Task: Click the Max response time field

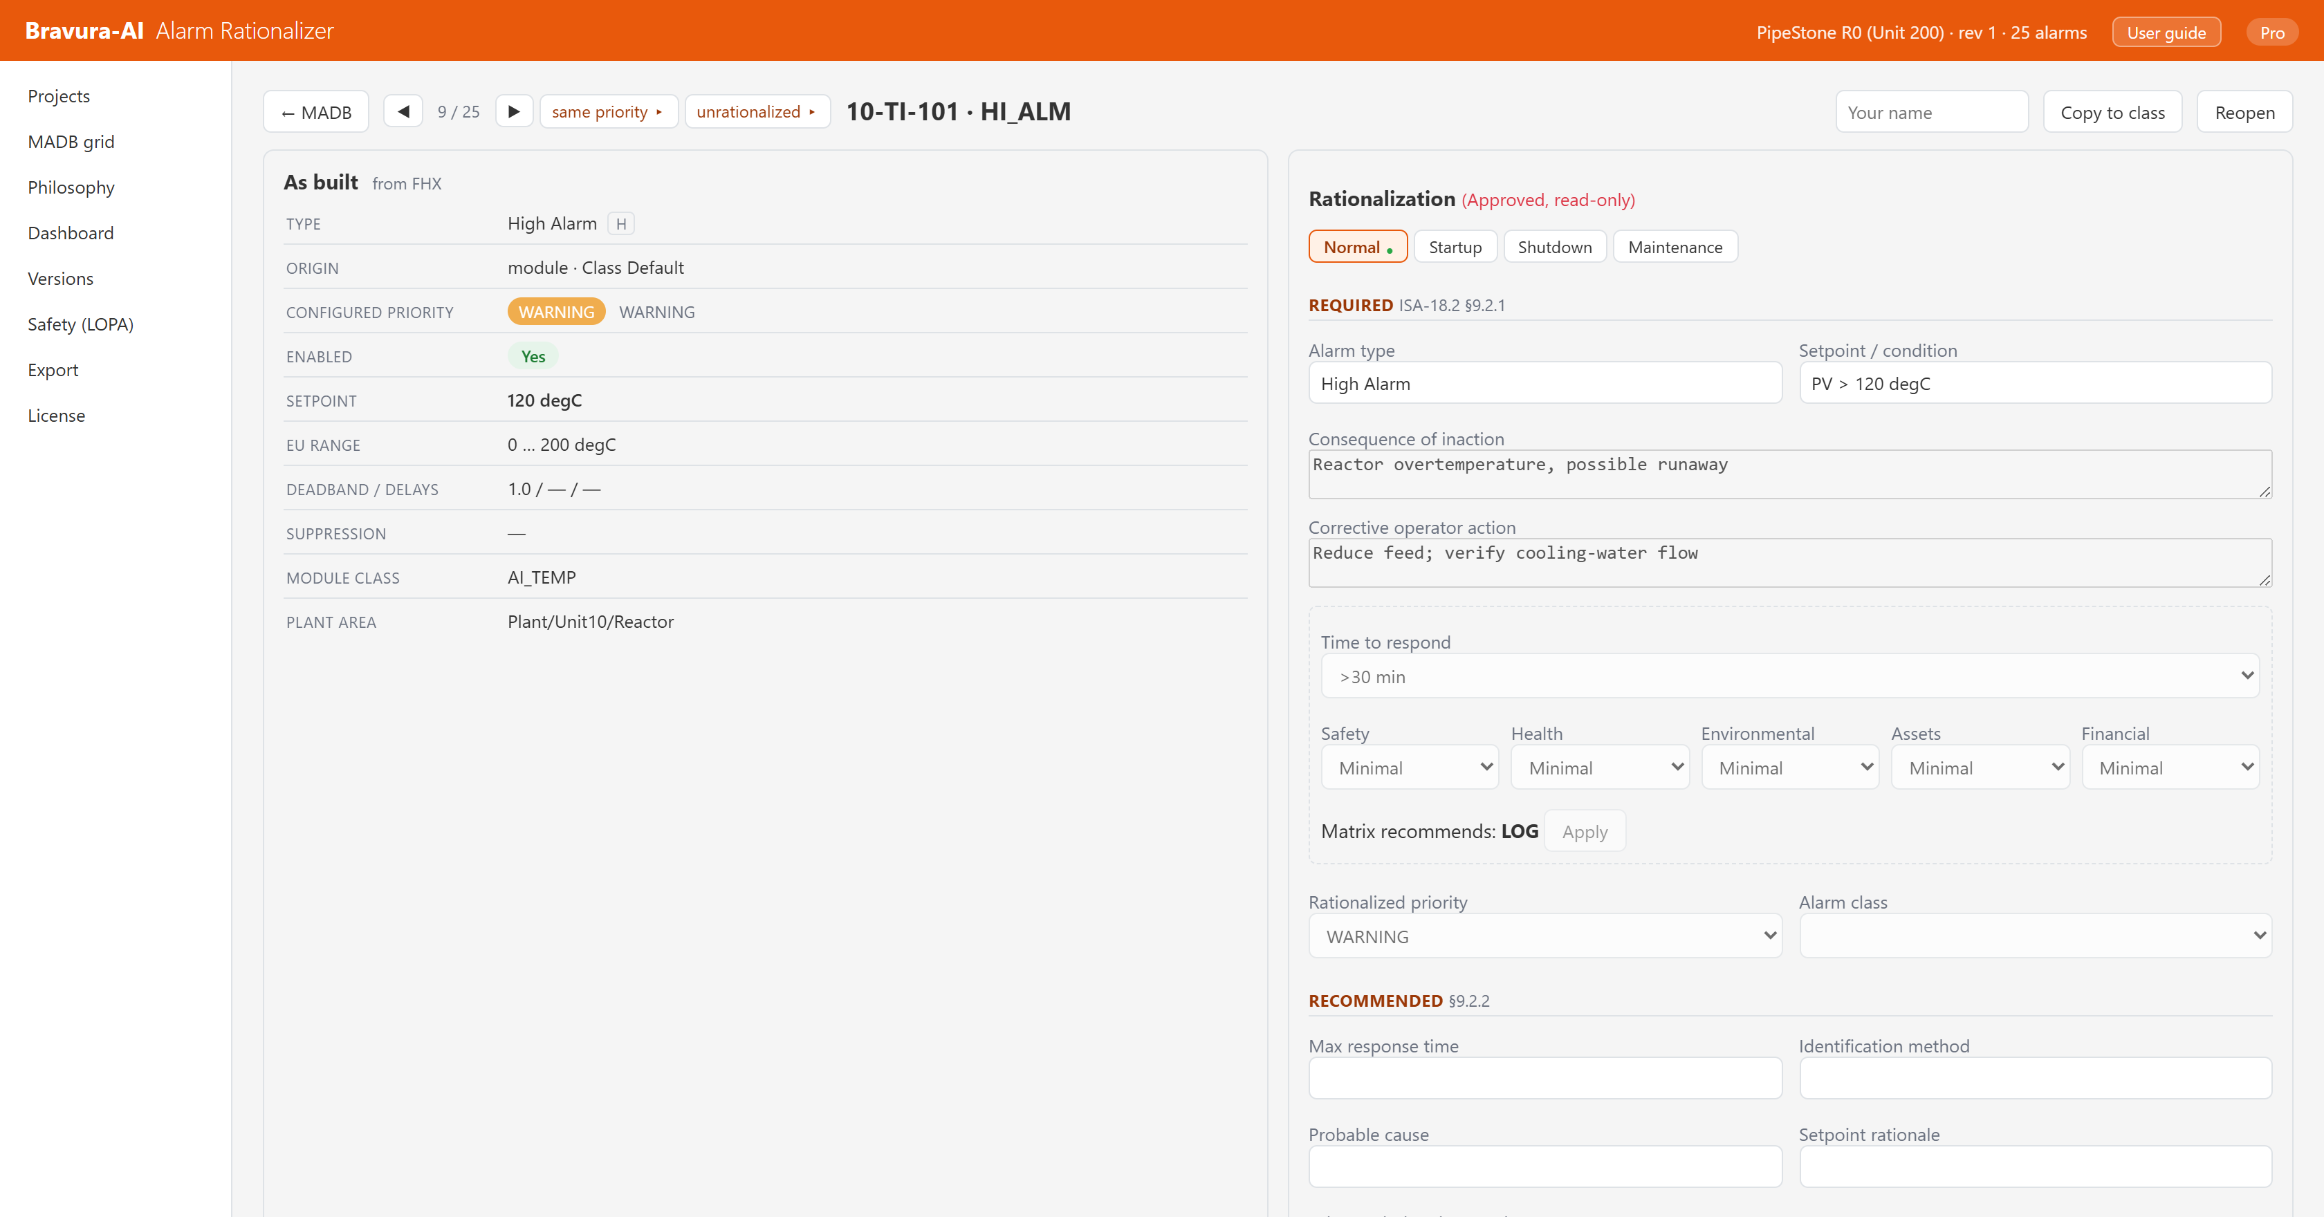Action: tap(1544, 1078)
